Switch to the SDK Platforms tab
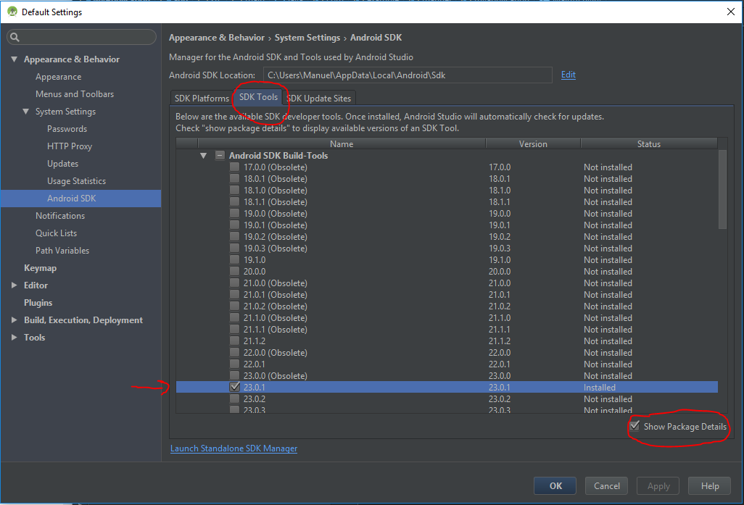Screen dimensions: 744x505 click(202, 98)
